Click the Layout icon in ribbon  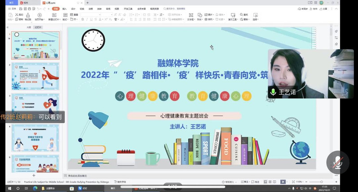(65, 15)
